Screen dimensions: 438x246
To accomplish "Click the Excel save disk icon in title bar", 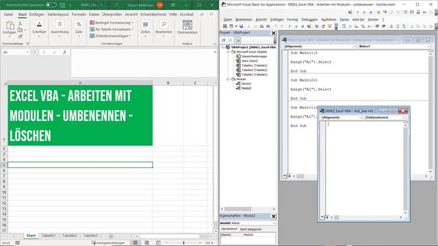I will point(62,5).
